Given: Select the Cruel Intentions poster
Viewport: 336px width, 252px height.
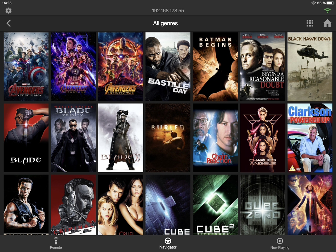Looking at the screenshot, I should pos(121,205).
